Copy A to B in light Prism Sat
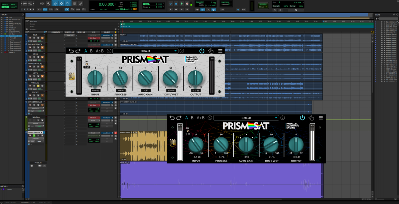The image size is (399, 204). 100,51
